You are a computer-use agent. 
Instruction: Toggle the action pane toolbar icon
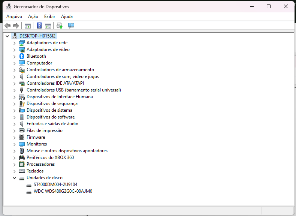coord(48,26)
